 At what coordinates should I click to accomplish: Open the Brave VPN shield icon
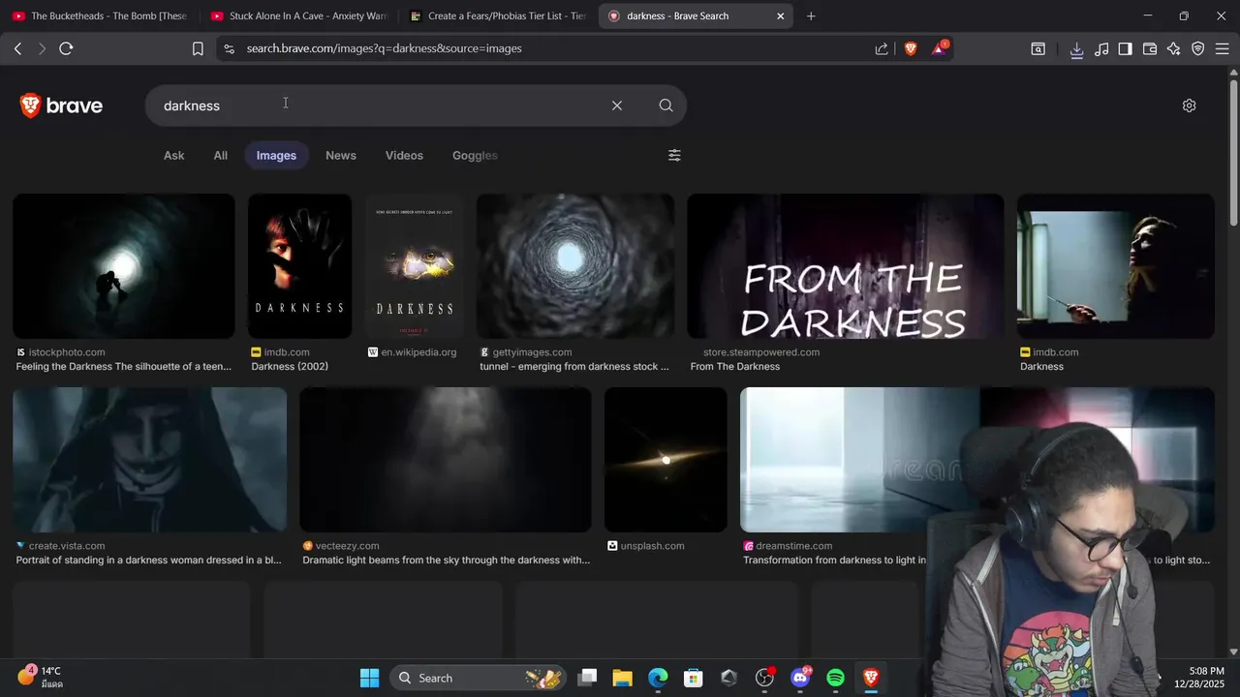point(1197,48)
